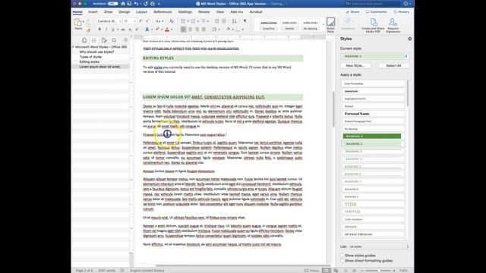This screenshot has height=273, width=486.
Task: Open highlight color dropdown arrow
Action: click(162, 30)
